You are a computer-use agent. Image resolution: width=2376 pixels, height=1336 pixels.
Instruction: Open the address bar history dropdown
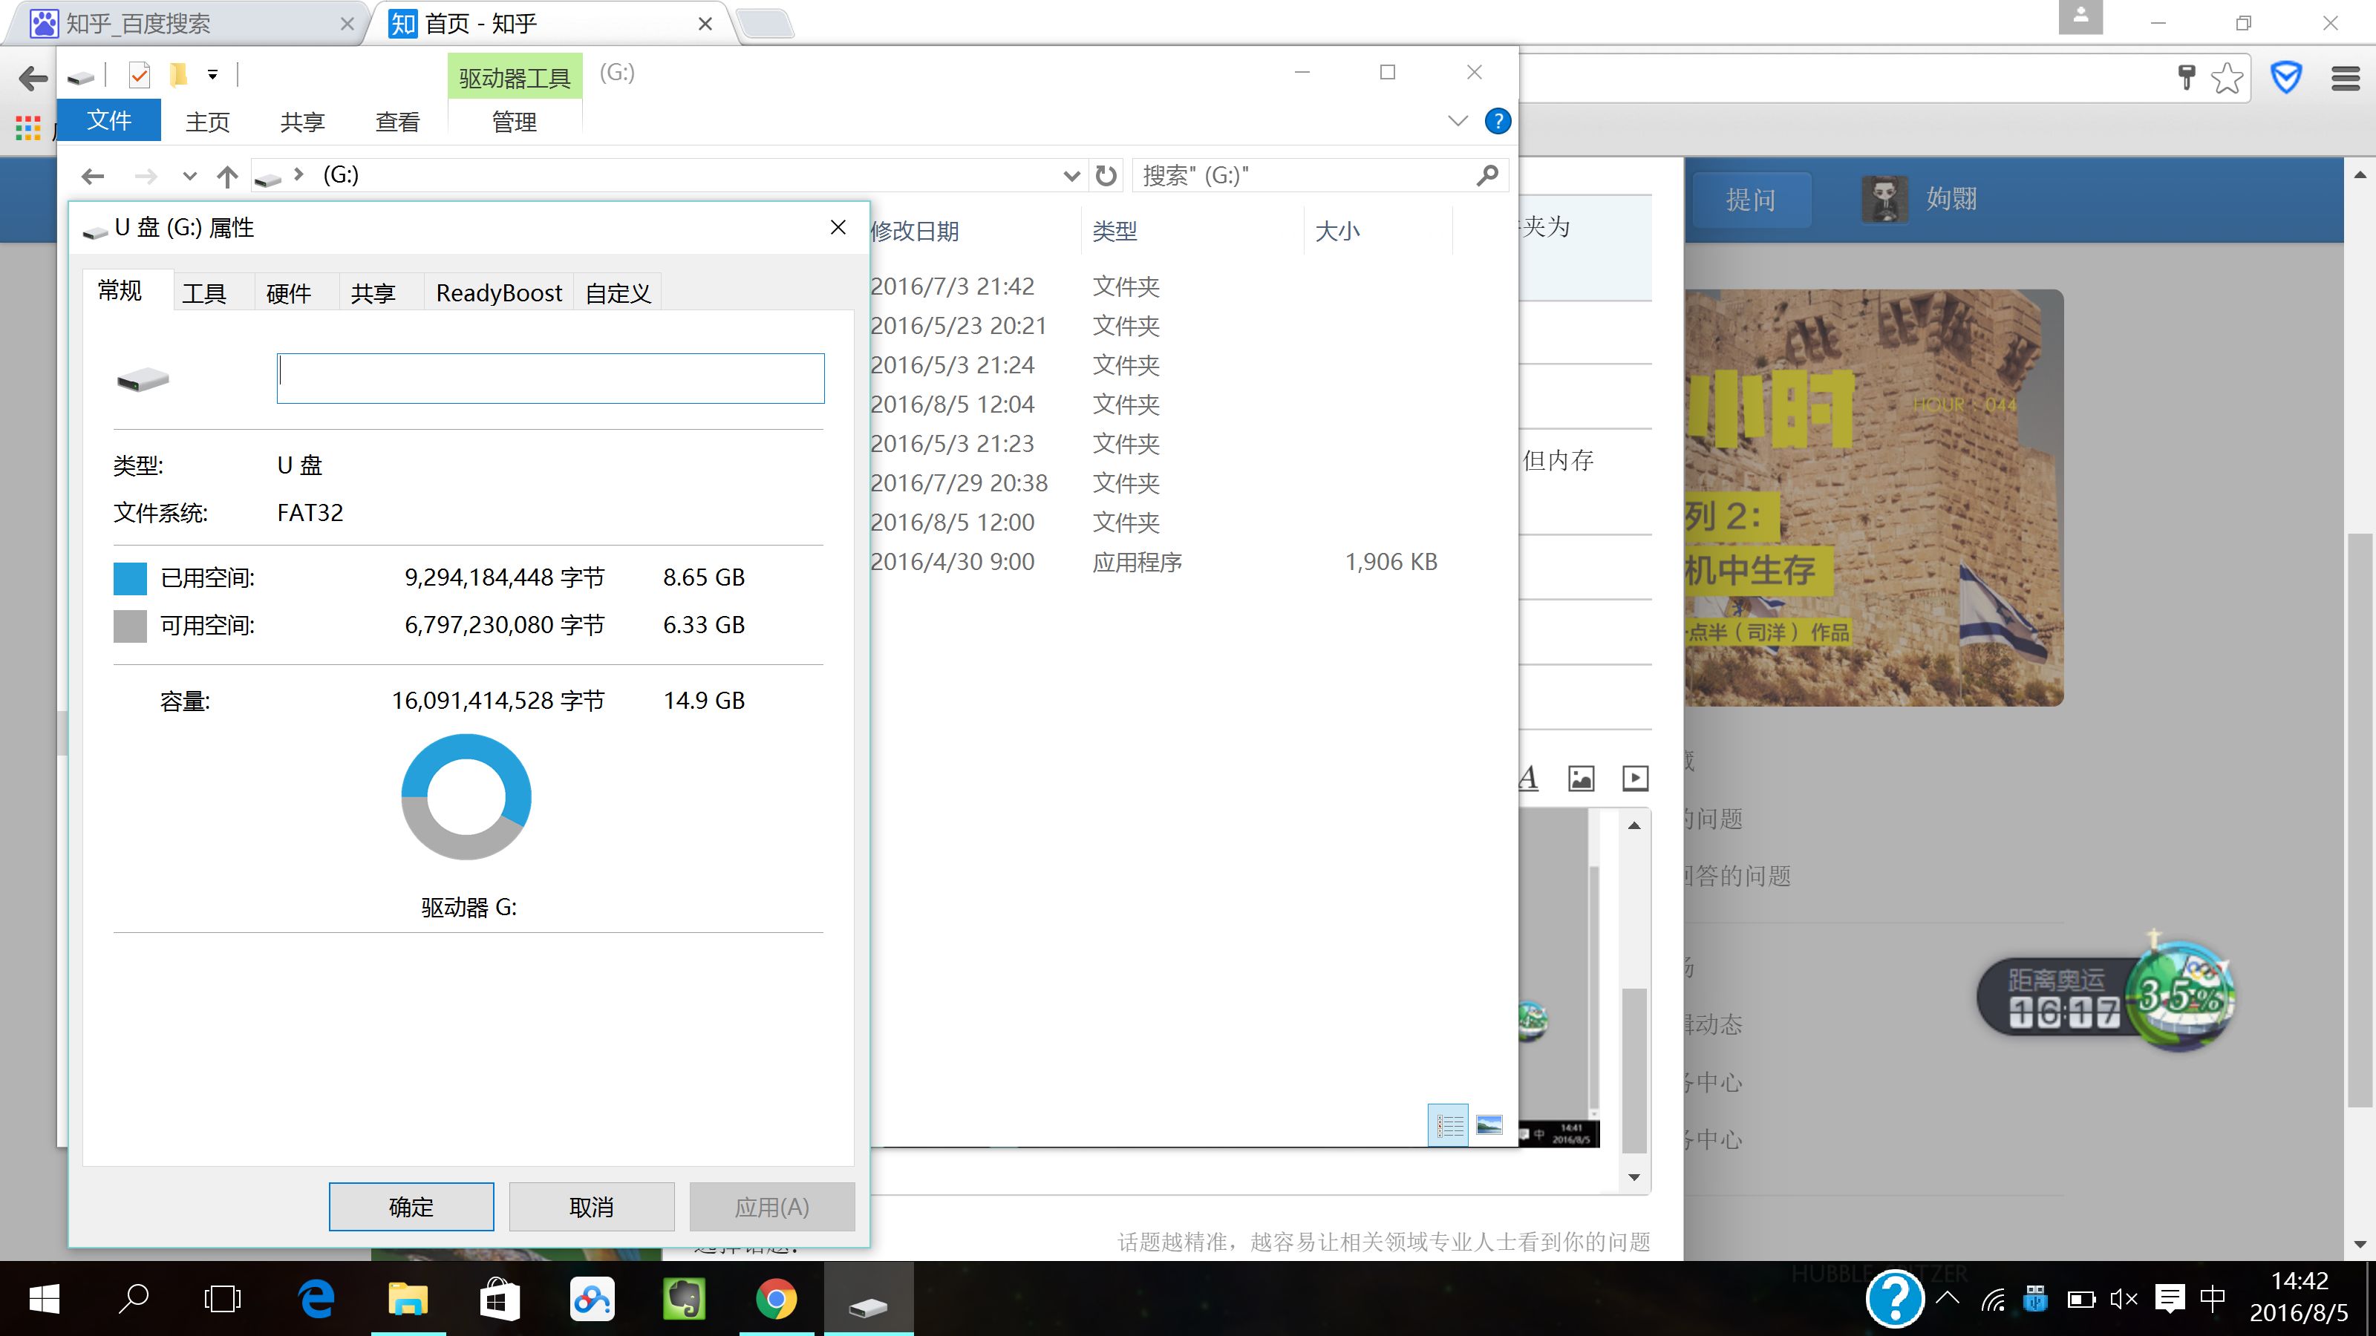tap(1070, 175)
